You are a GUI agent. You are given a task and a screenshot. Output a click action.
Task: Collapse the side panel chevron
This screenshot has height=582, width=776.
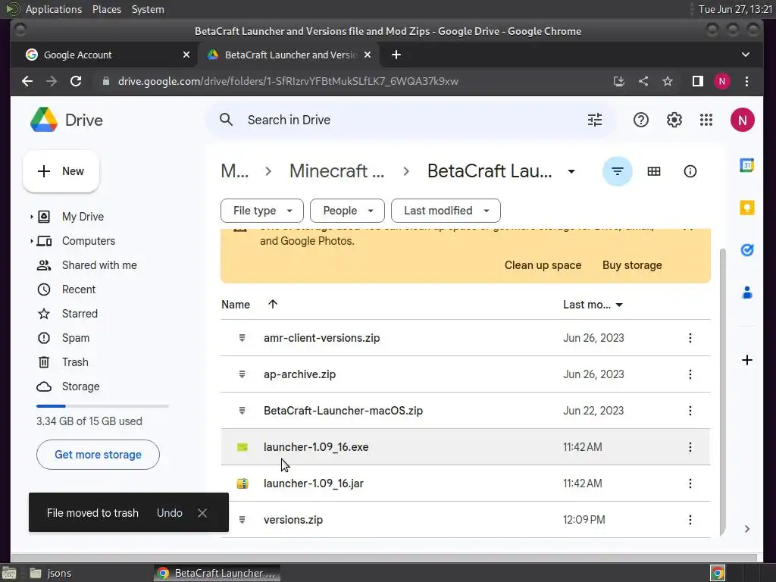(746, 529)
